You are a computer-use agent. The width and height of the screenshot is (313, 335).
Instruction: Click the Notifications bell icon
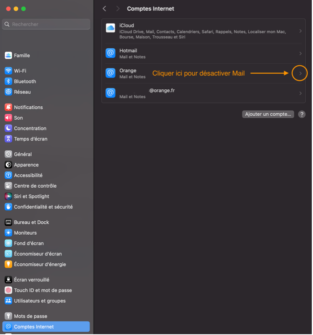[9, 107]
